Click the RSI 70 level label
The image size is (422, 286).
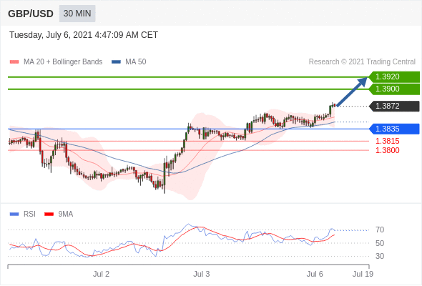(380, 230)
